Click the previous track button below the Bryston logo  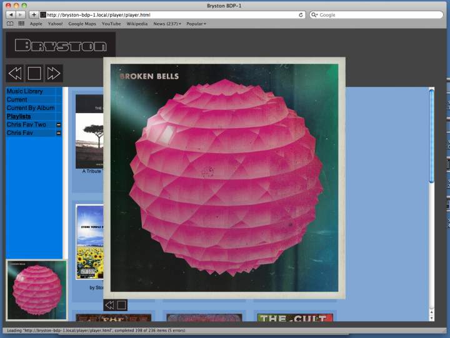[15, 74]
